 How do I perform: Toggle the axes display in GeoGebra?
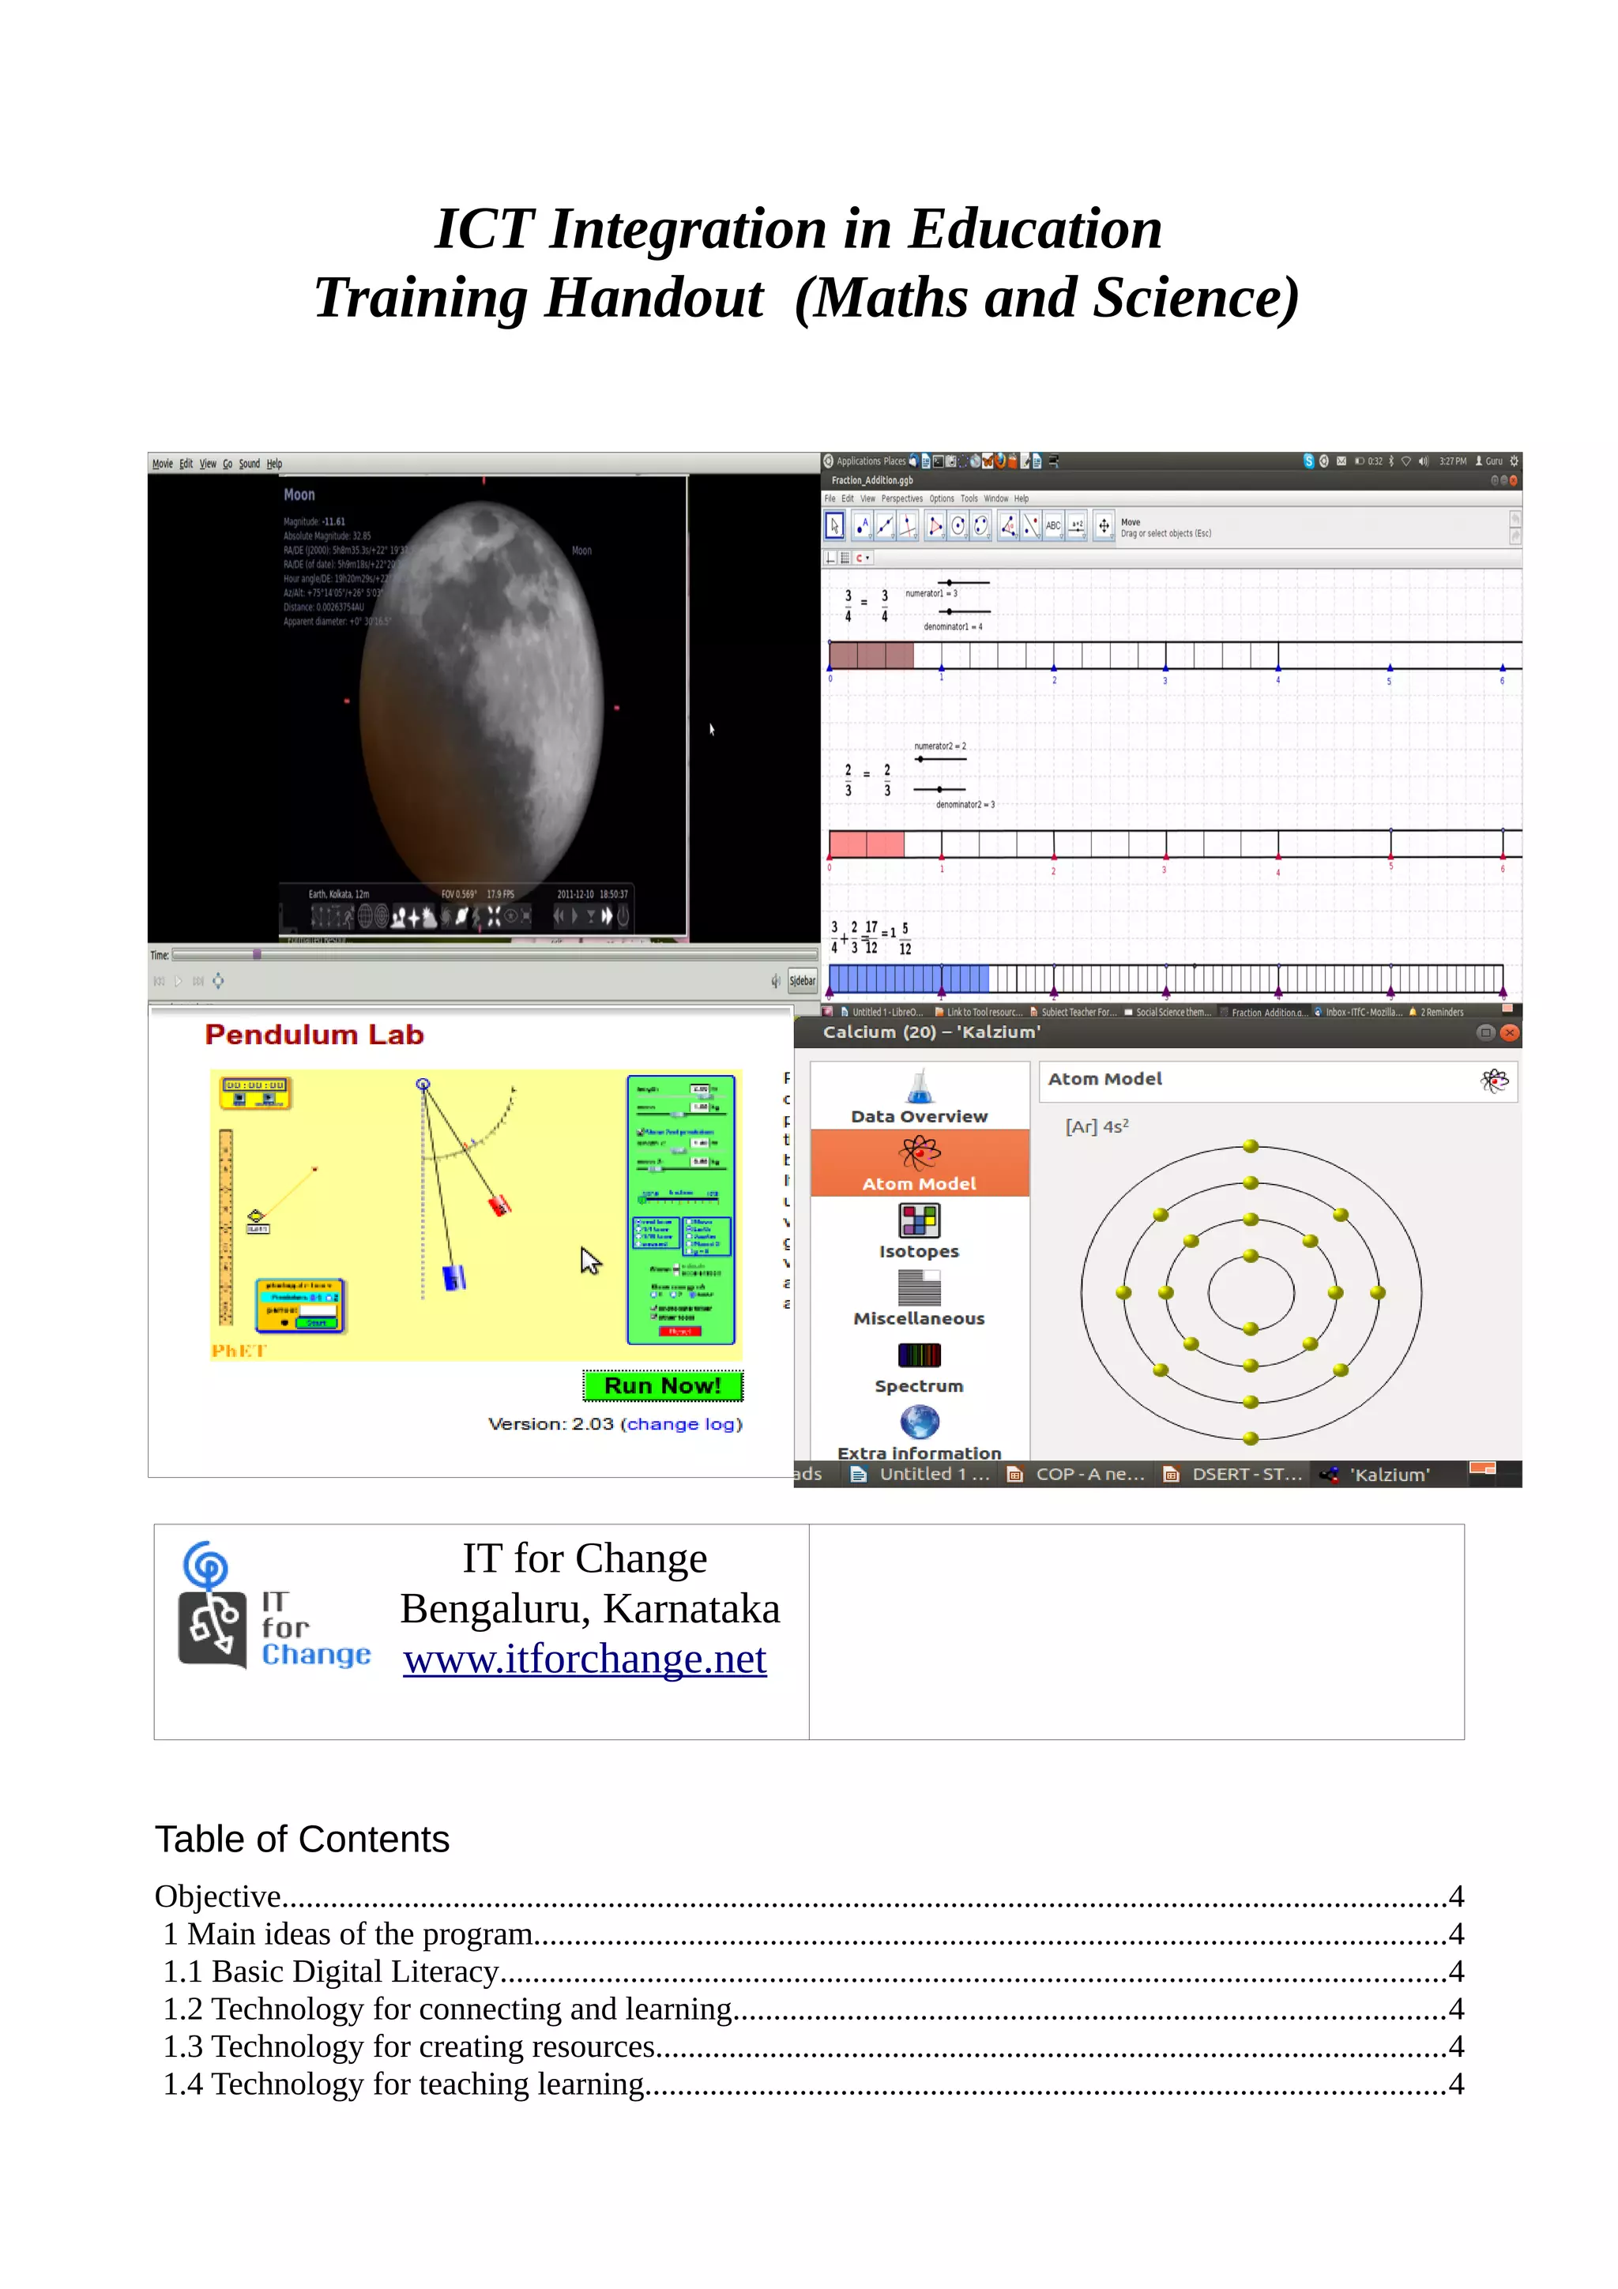click(830, 558)
